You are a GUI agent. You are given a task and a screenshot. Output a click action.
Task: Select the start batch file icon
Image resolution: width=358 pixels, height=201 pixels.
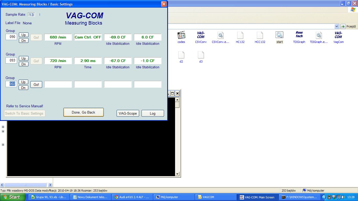(279, 35)
